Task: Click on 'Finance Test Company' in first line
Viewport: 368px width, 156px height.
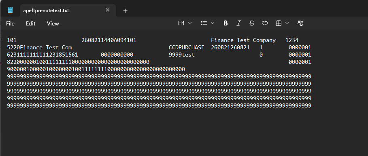Action: click(x=243, y=40)
